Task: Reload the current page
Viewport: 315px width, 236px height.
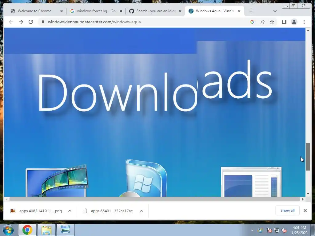Action: tap(31, 22)
